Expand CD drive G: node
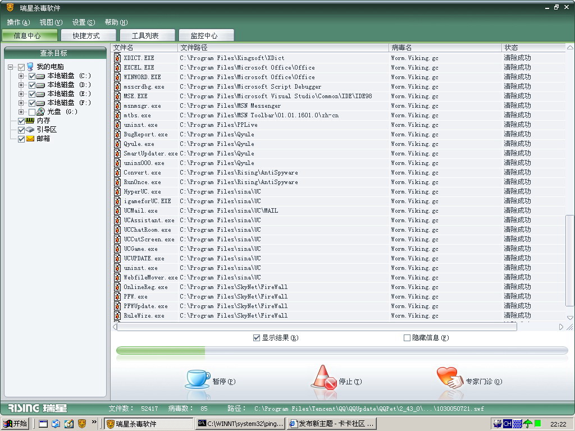 [21, 112]
